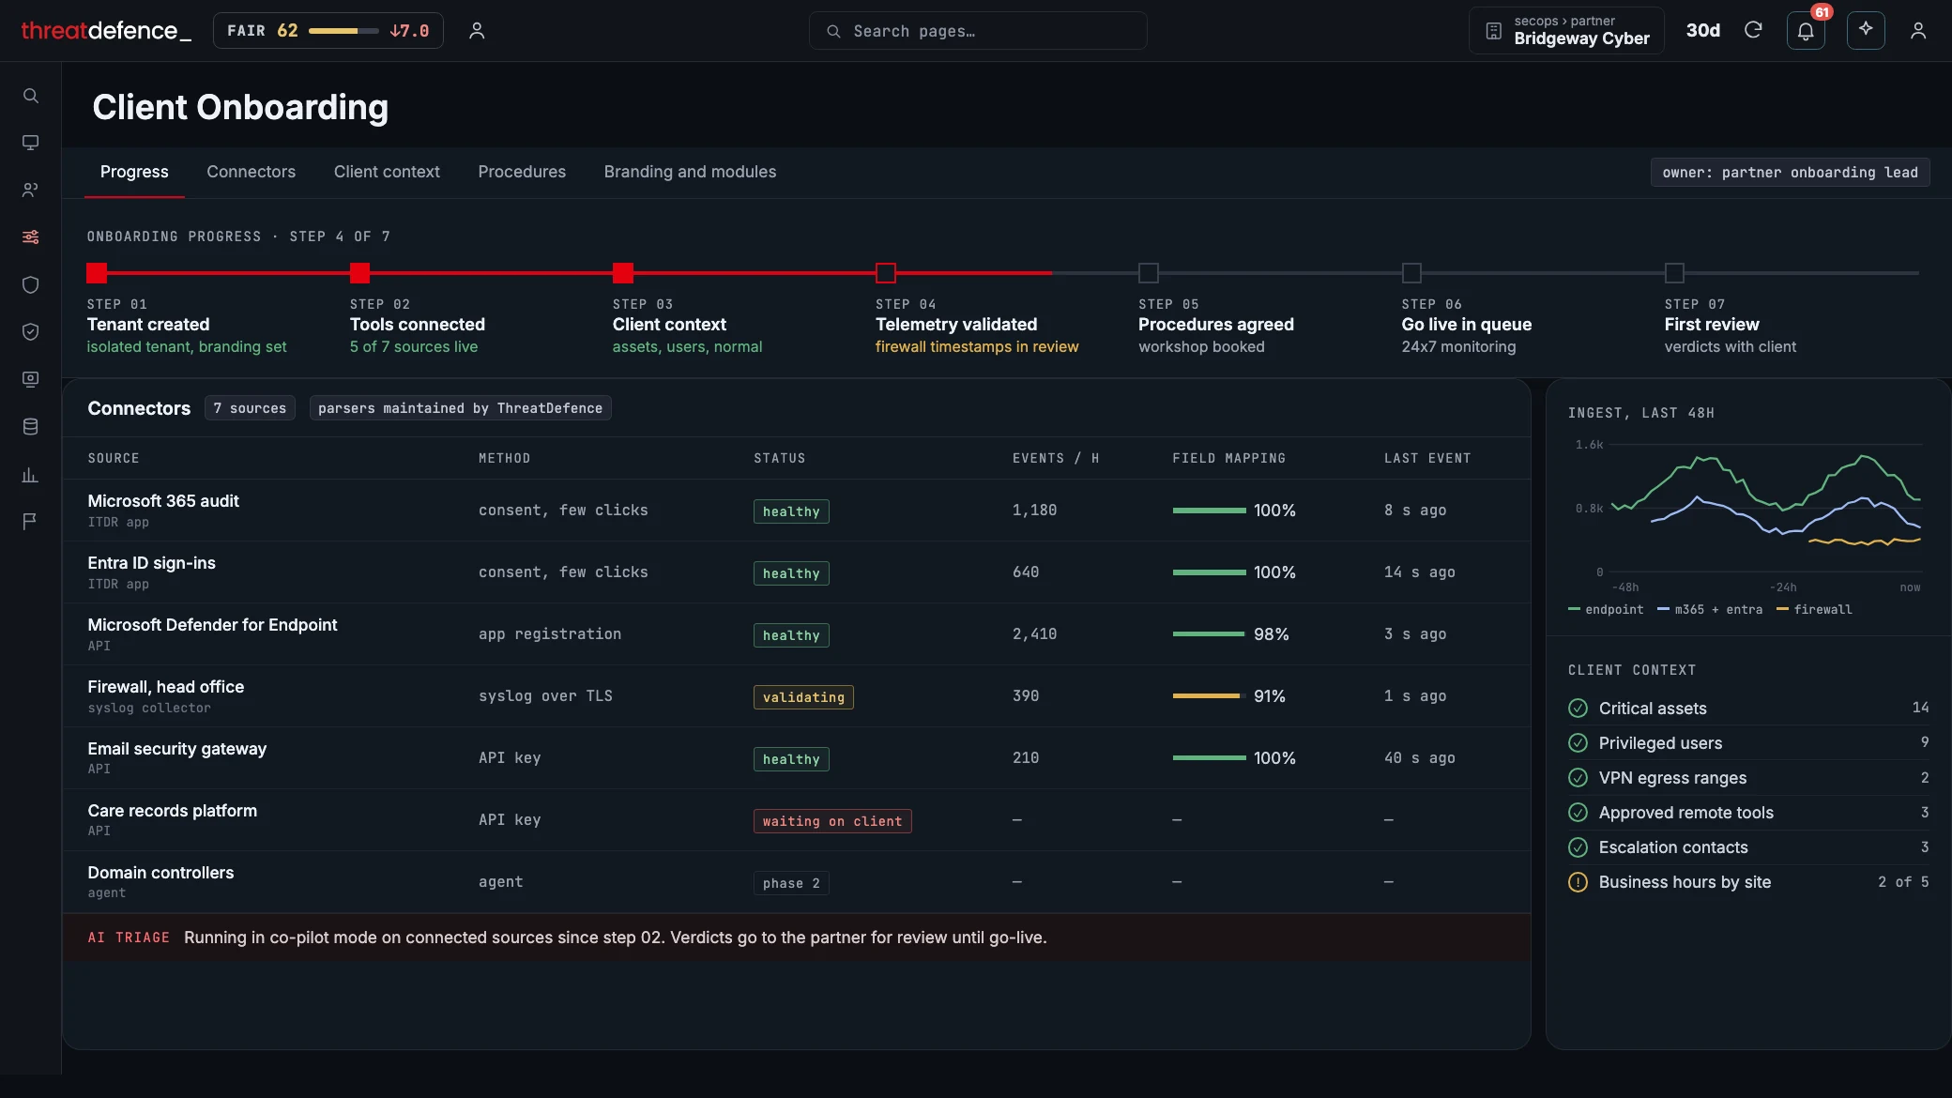This screenshot has width=1952, height=1098.
Task: Open the shield-check icon in the sidebar
Action: pyautogui.click(x=30, y=331)
